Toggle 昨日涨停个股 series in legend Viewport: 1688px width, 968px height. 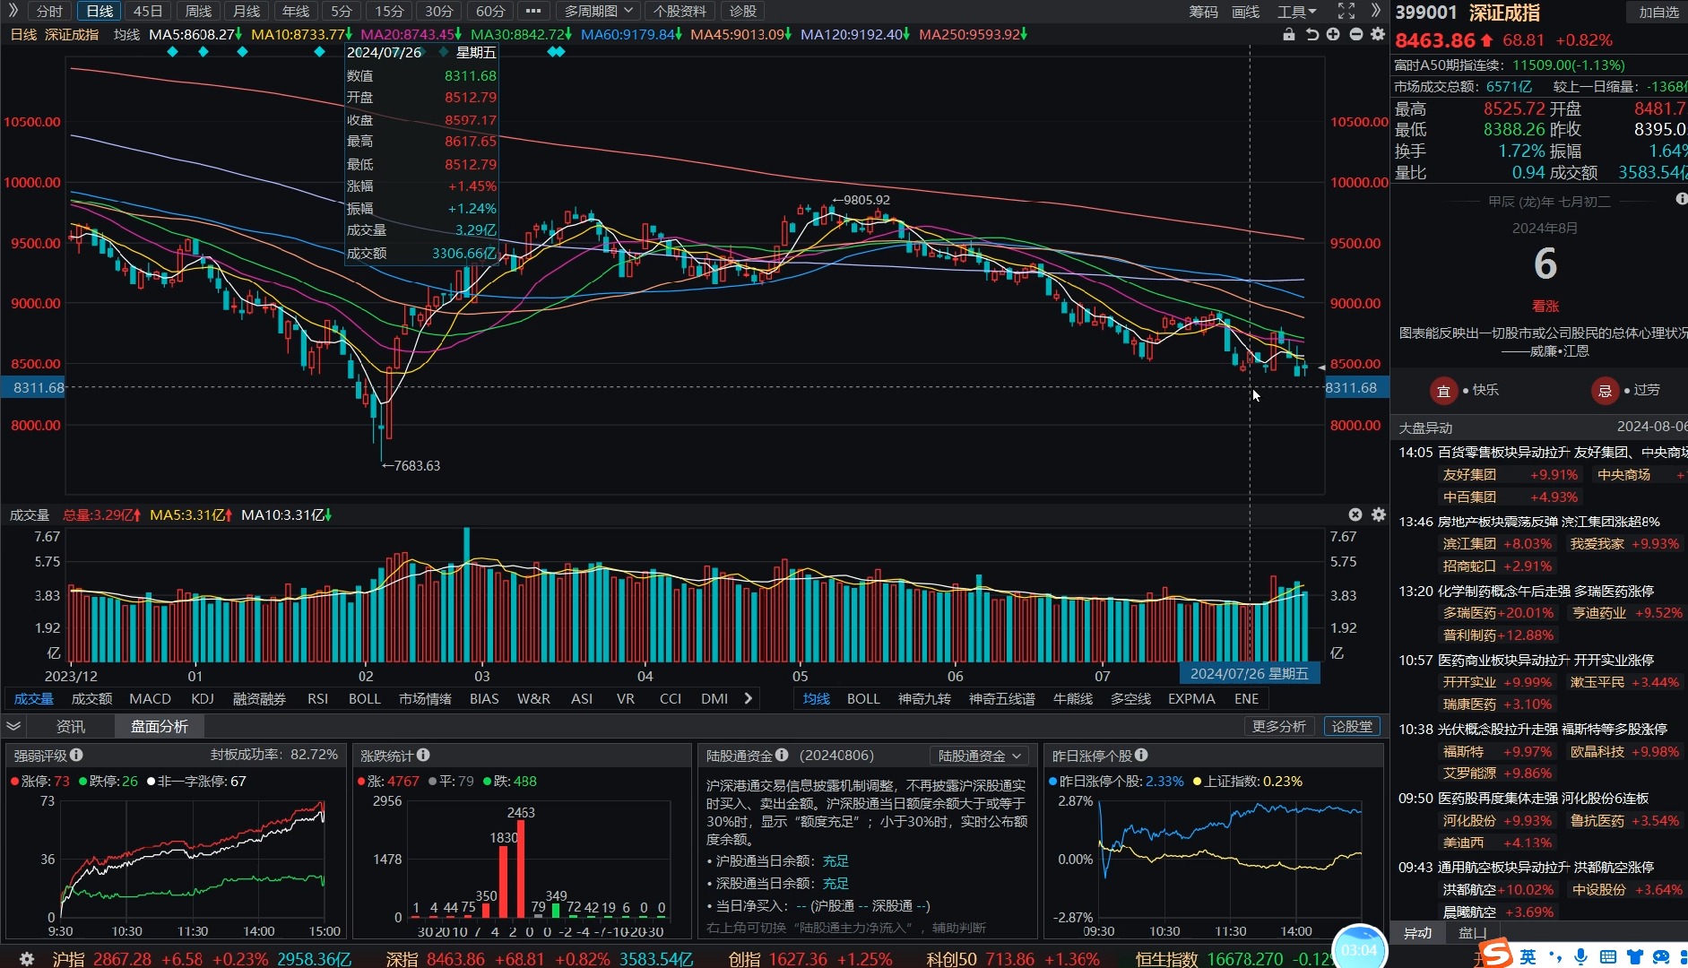pyautogui.click(x=1116, y=782)
